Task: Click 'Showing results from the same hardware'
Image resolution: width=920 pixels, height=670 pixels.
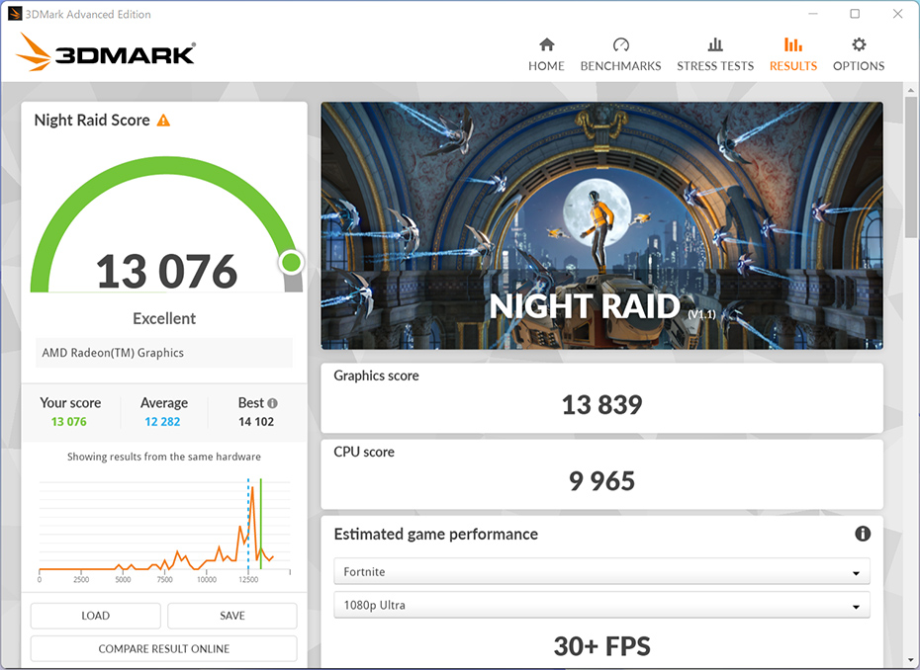Action: [x=163, y=457]
